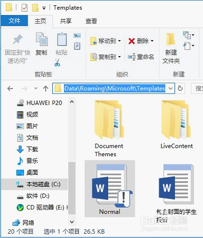Screen dimensions: 203x238
Task: Open Downloads (下载) in the navigation pane
Action: pos(27,149)
